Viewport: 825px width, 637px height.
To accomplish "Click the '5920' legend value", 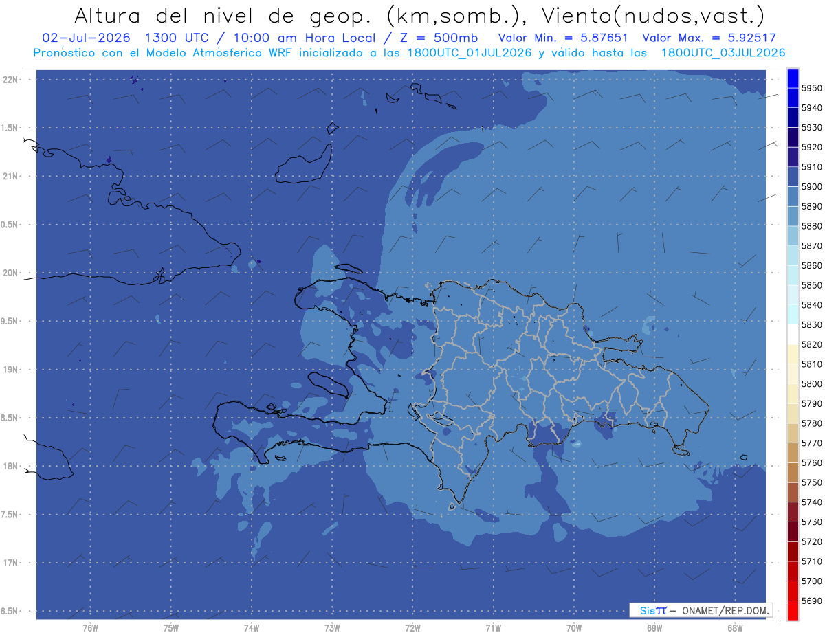I will 811,147.
